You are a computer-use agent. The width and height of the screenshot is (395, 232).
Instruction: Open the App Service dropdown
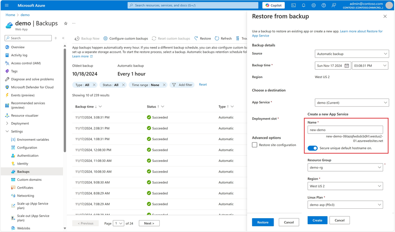pos(352,103)
